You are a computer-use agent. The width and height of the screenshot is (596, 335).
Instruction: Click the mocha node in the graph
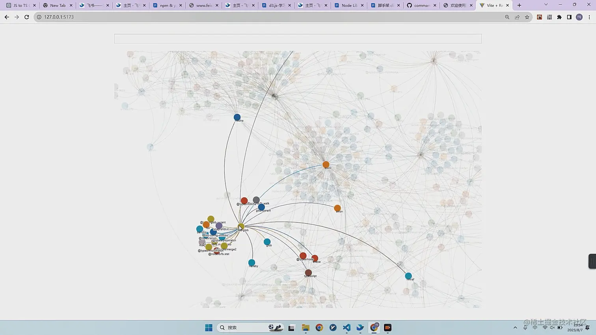pos(237,117)
